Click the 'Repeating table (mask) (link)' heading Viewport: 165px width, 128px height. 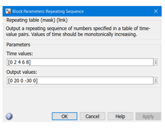click(x=37, y=20)
